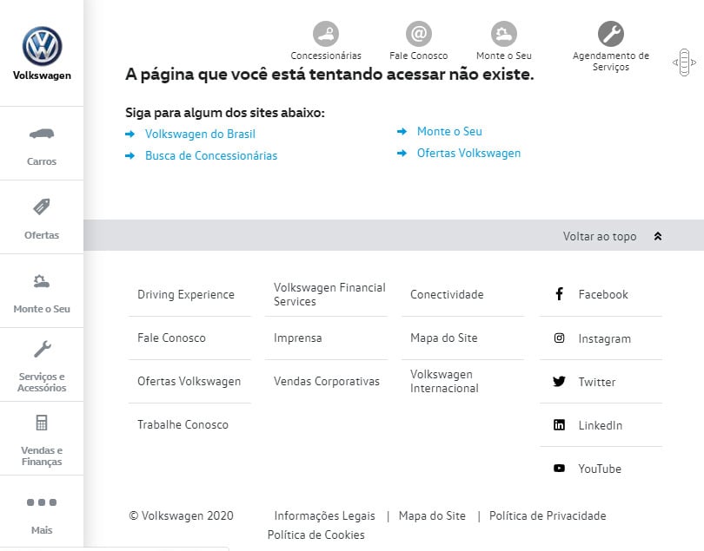Select Vendas e Finanças sidebar label
704x551 pixels.
42,456
